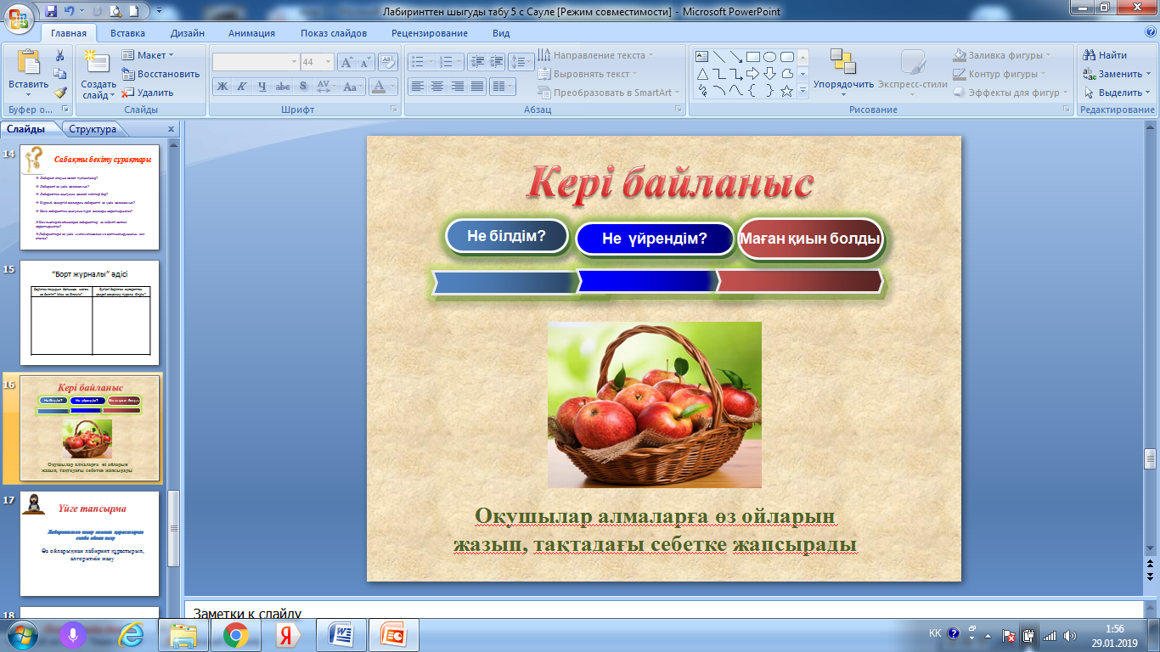1160x652 pixels.
Task: Undo the last action
Action: [73, 12]
